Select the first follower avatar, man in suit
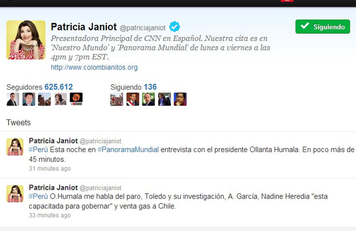 13,99
